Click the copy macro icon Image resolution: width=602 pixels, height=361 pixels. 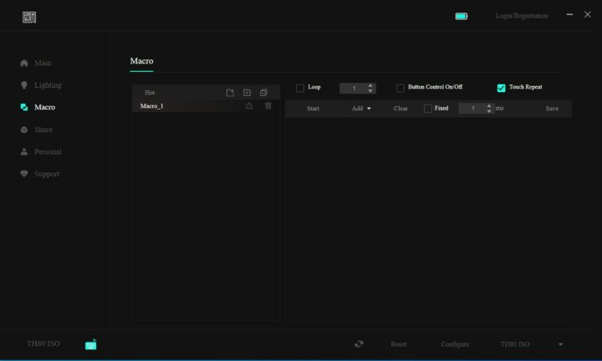(x=263, y=93)
